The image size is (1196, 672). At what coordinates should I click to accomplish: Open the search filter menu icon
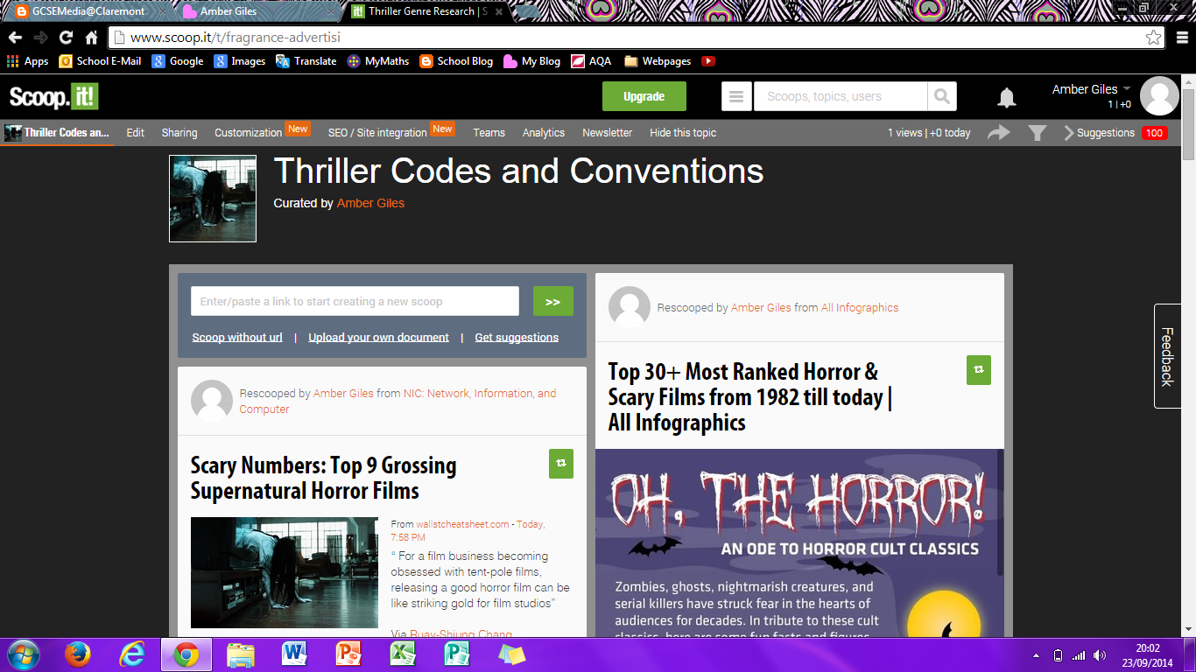coord(736,96)
